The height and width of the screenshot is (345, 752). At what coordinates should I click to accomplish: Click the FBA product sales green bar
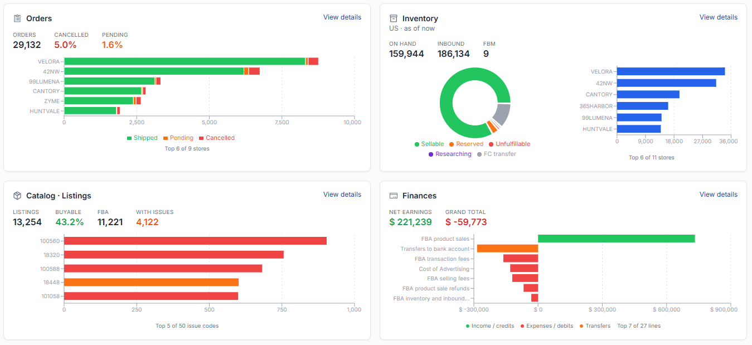click(617, 239)
